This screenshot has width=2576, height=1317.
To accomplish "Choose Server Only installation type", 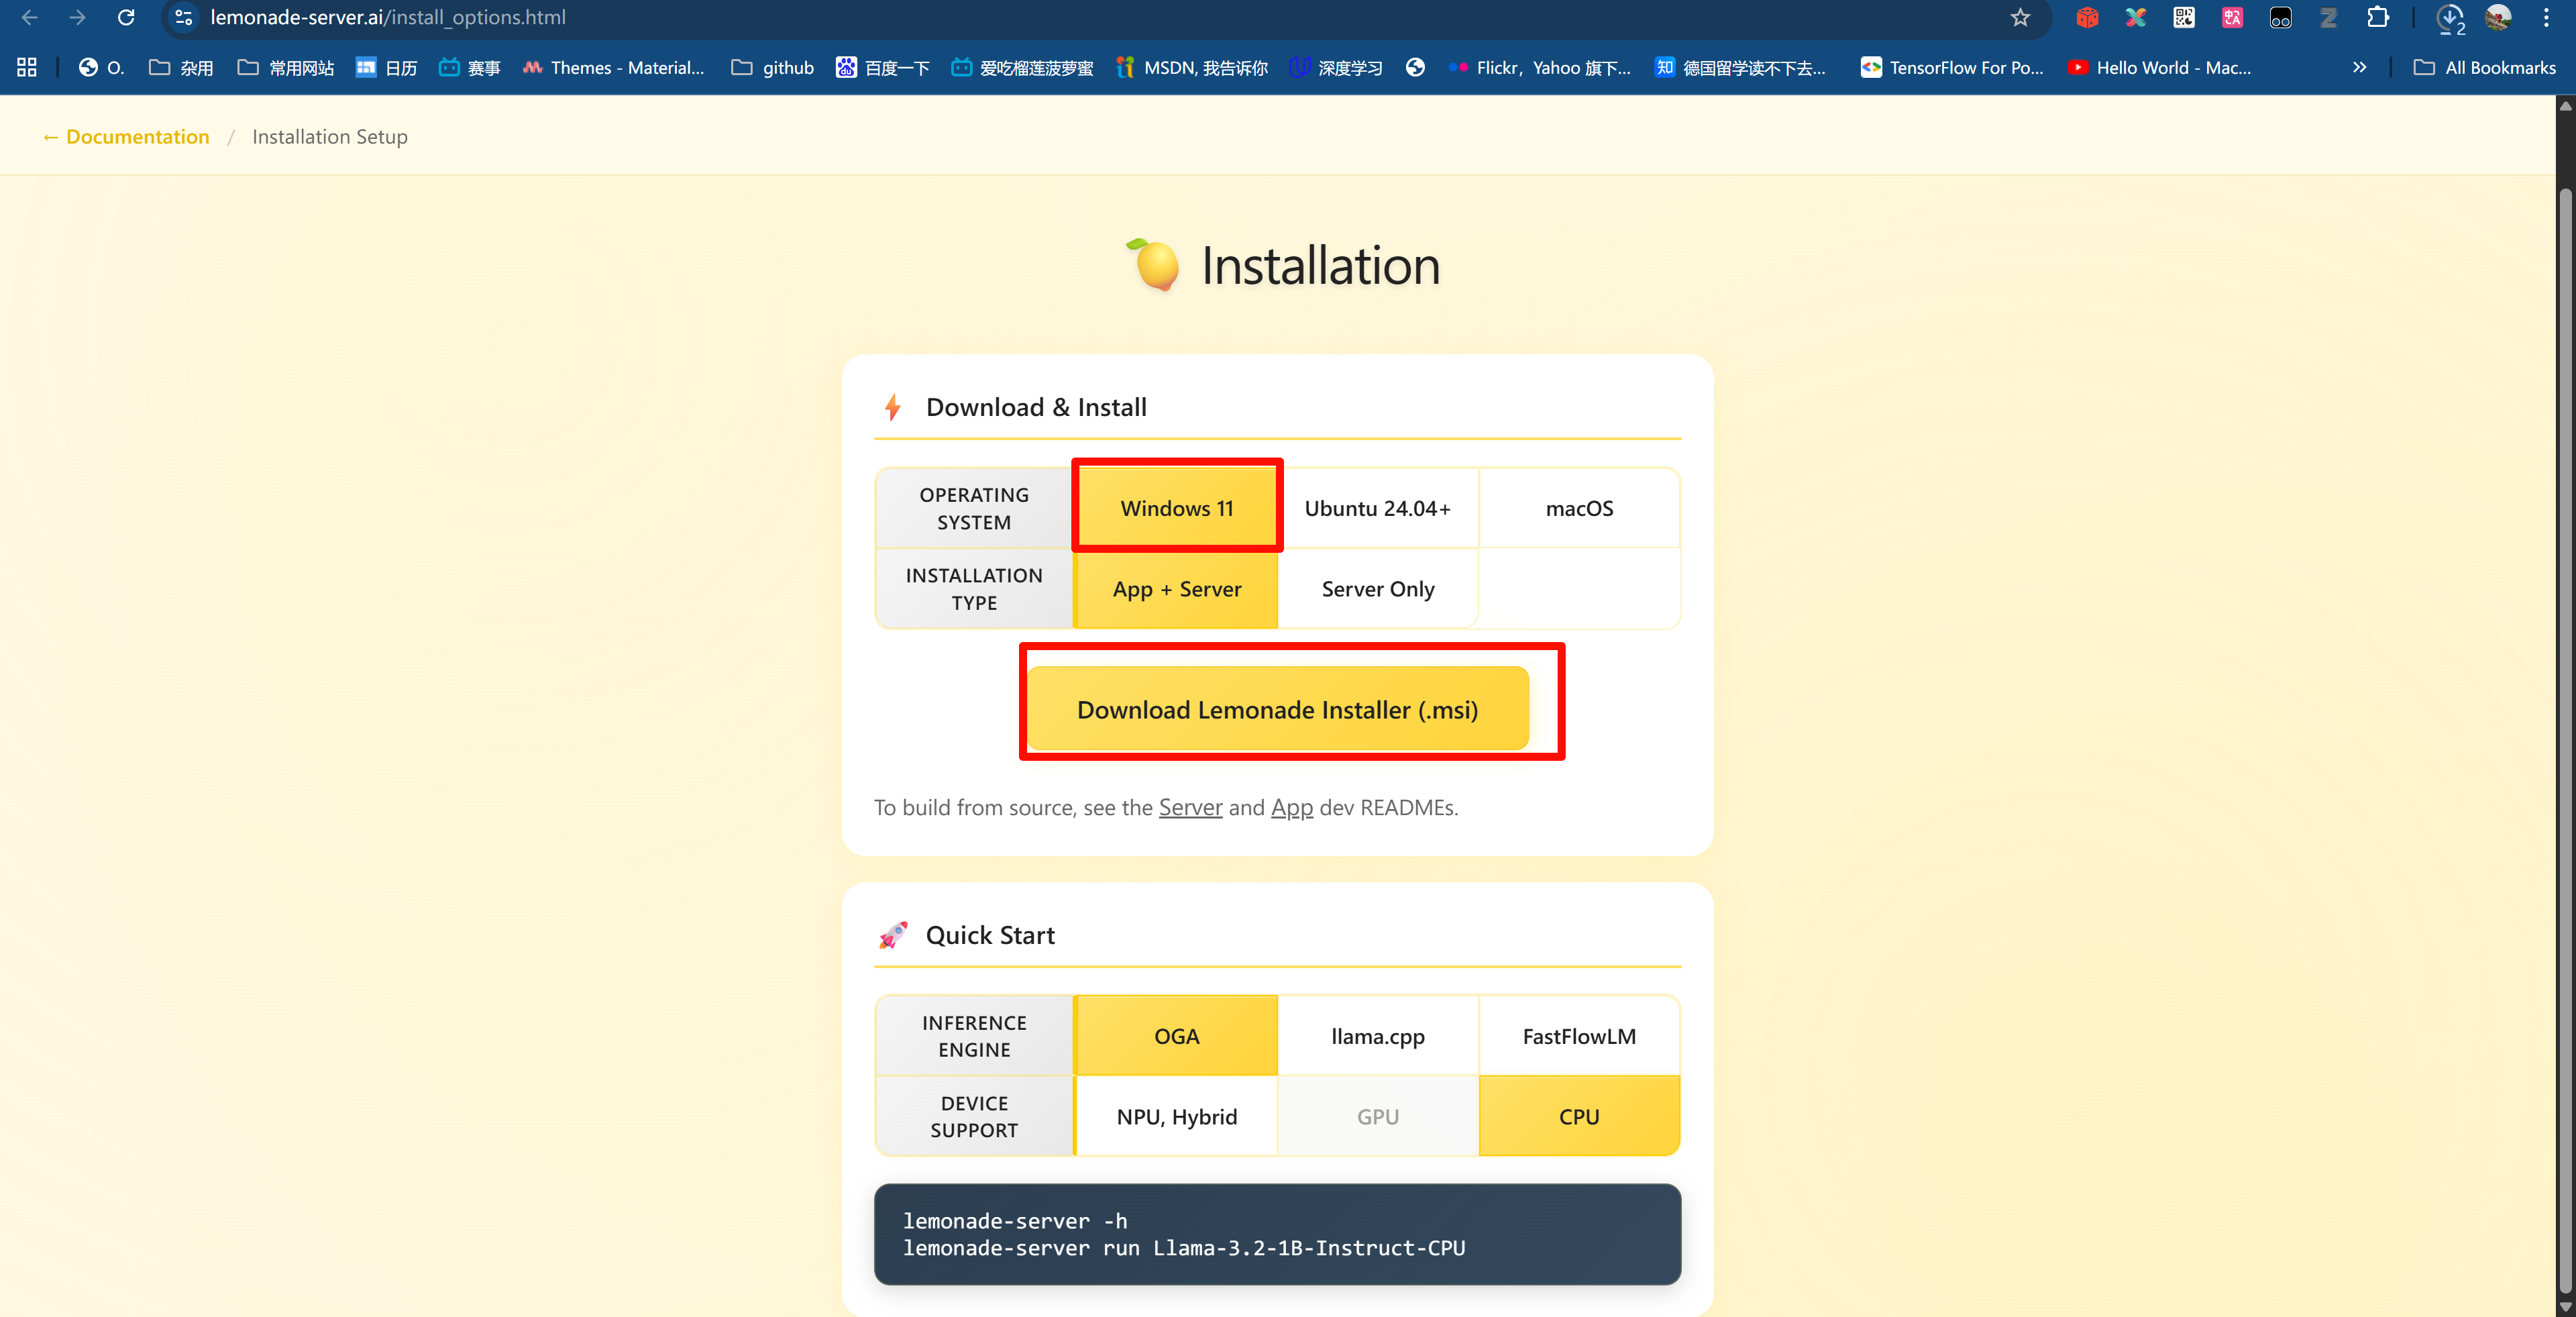I will pyautogui.click(x=1377, y=589).
